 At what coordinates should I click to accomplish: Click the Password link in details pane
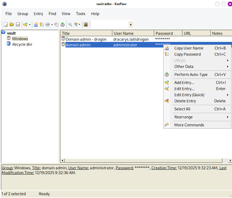tap(125, 168)
